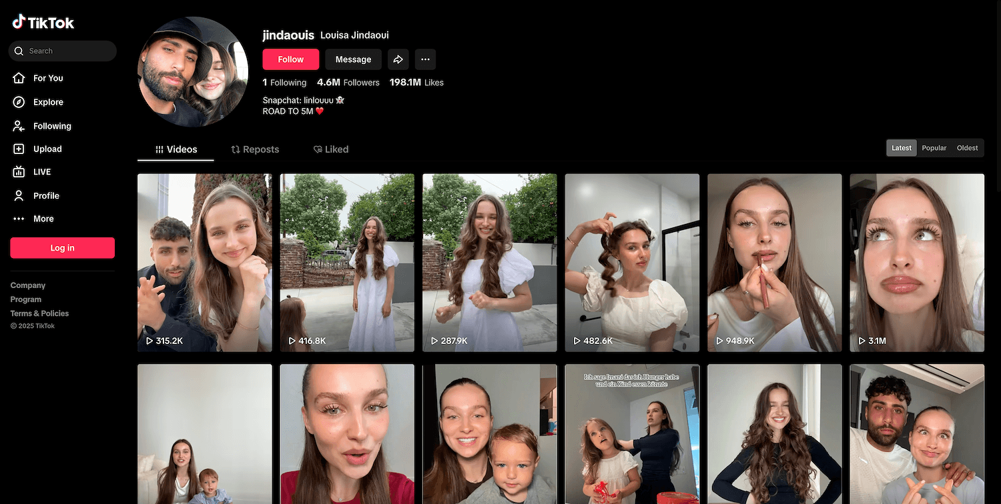The width and height of the screenshot is (1001, 504).
Task: Expand the Company footer section
Action: point(28,285)
